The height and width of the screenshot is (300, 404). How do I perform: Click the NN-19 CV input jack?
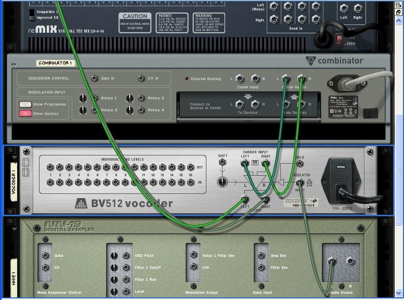(x=46, y=267)
